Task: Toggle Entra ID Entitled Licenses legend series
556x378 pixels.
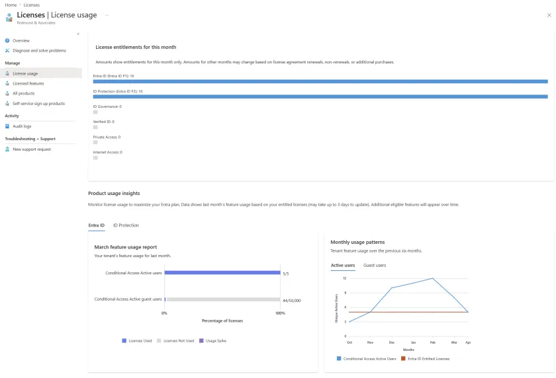Action: click(425, 359)
